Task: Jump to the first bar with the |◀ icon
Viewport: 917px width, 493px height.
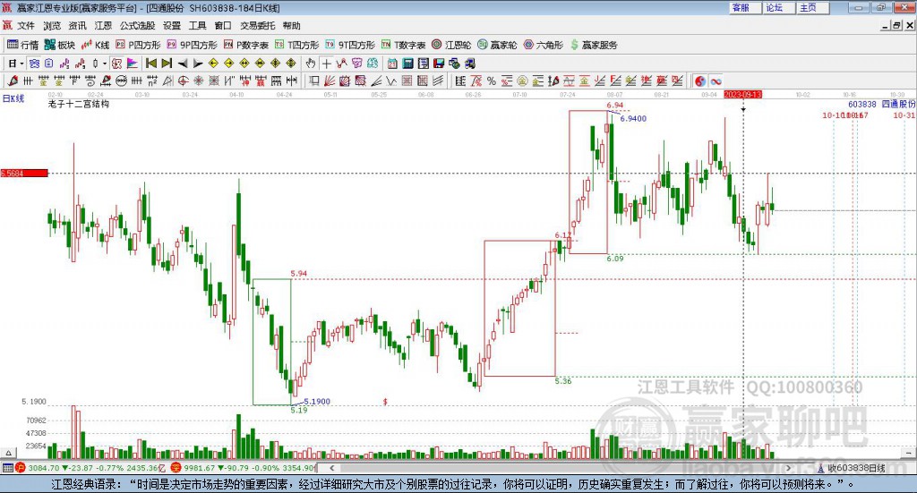Action: (150, 64)
